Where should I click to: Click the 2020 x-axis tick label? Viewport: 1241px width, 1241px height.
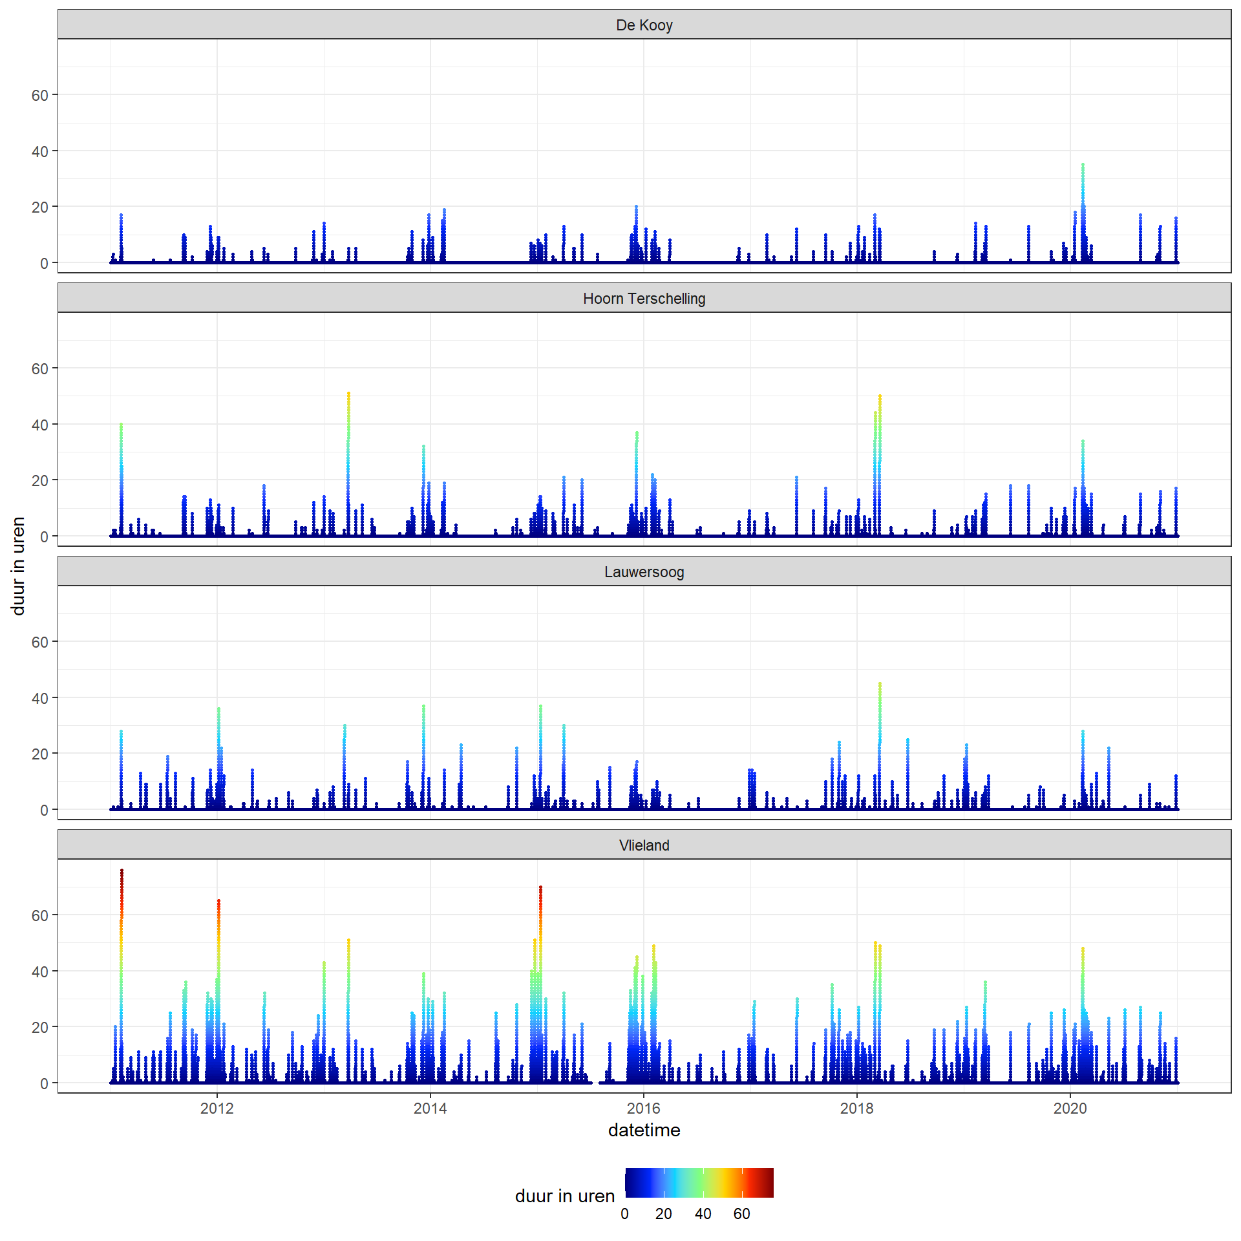1070,1108
